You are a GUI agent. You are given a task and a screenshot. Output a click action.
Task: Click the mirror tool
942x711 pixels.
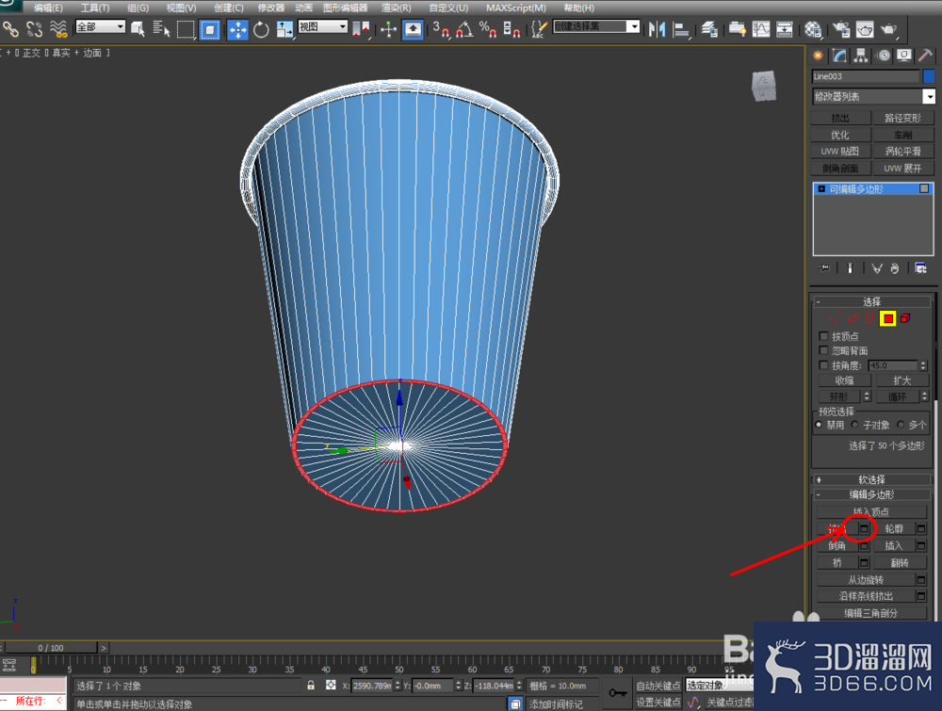click(657, 29)
